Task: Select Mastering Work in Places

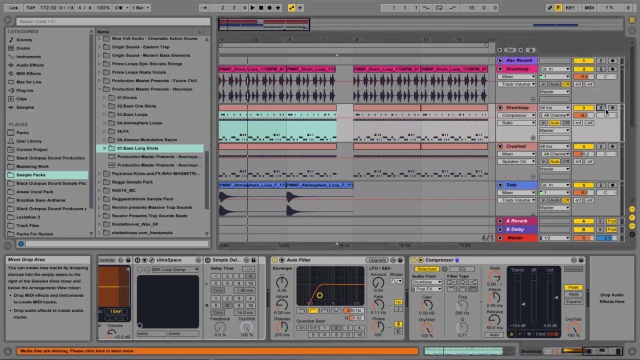Action: [32, 166]
